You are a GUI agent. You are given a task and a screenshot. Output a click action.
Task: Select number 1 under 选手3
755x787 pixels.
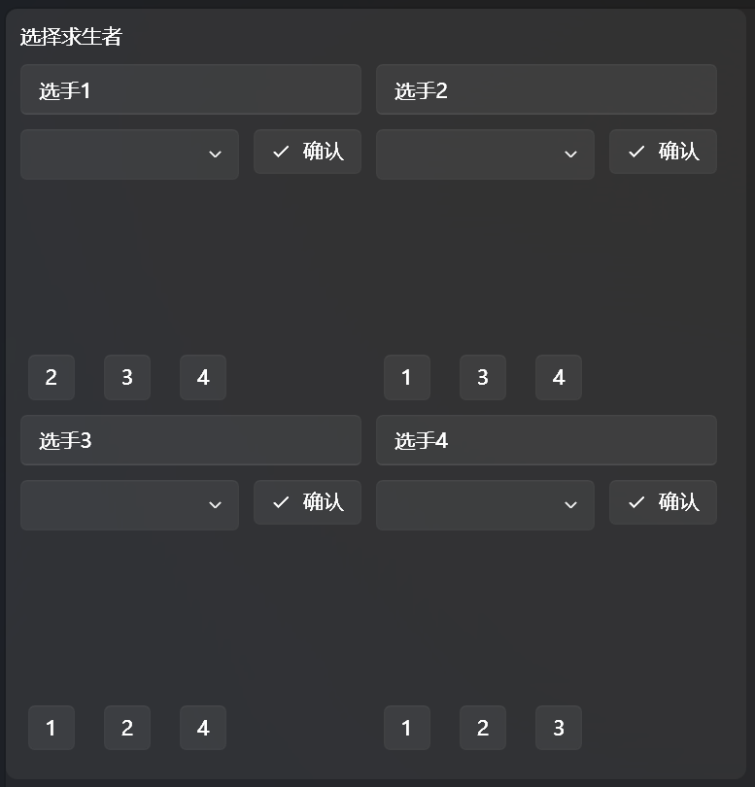51,727
